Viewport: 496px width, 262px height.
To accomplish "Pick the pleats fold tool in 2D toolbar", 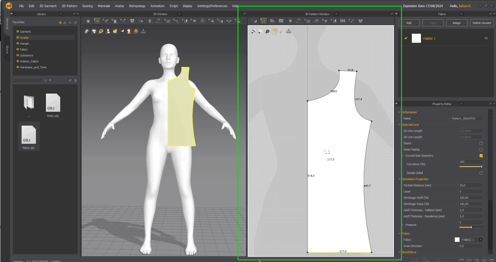I will 343,21.
